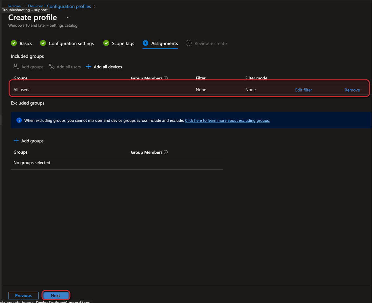Viewport: 372px width, 303px height.
Task: Click the Create profile title
Action: coord(32,17)
